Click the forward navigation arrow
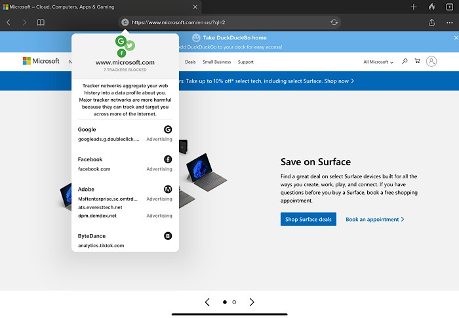 (24, 22)
